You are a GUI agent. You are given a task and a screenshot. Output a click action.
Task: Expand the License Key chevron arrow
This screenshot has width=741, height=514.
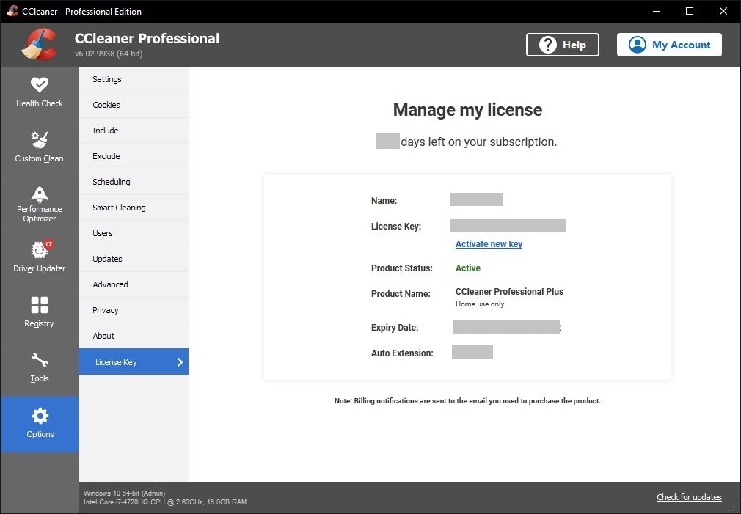180,361
